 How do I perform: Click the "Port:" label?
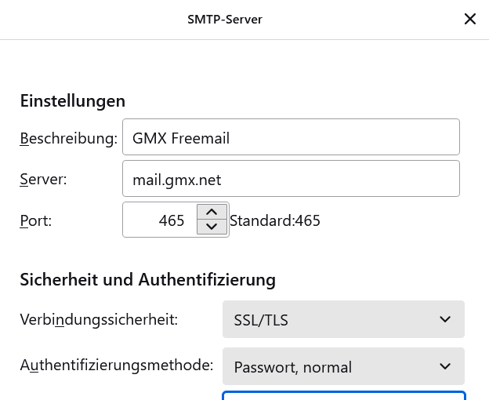(x=35, y=220)
